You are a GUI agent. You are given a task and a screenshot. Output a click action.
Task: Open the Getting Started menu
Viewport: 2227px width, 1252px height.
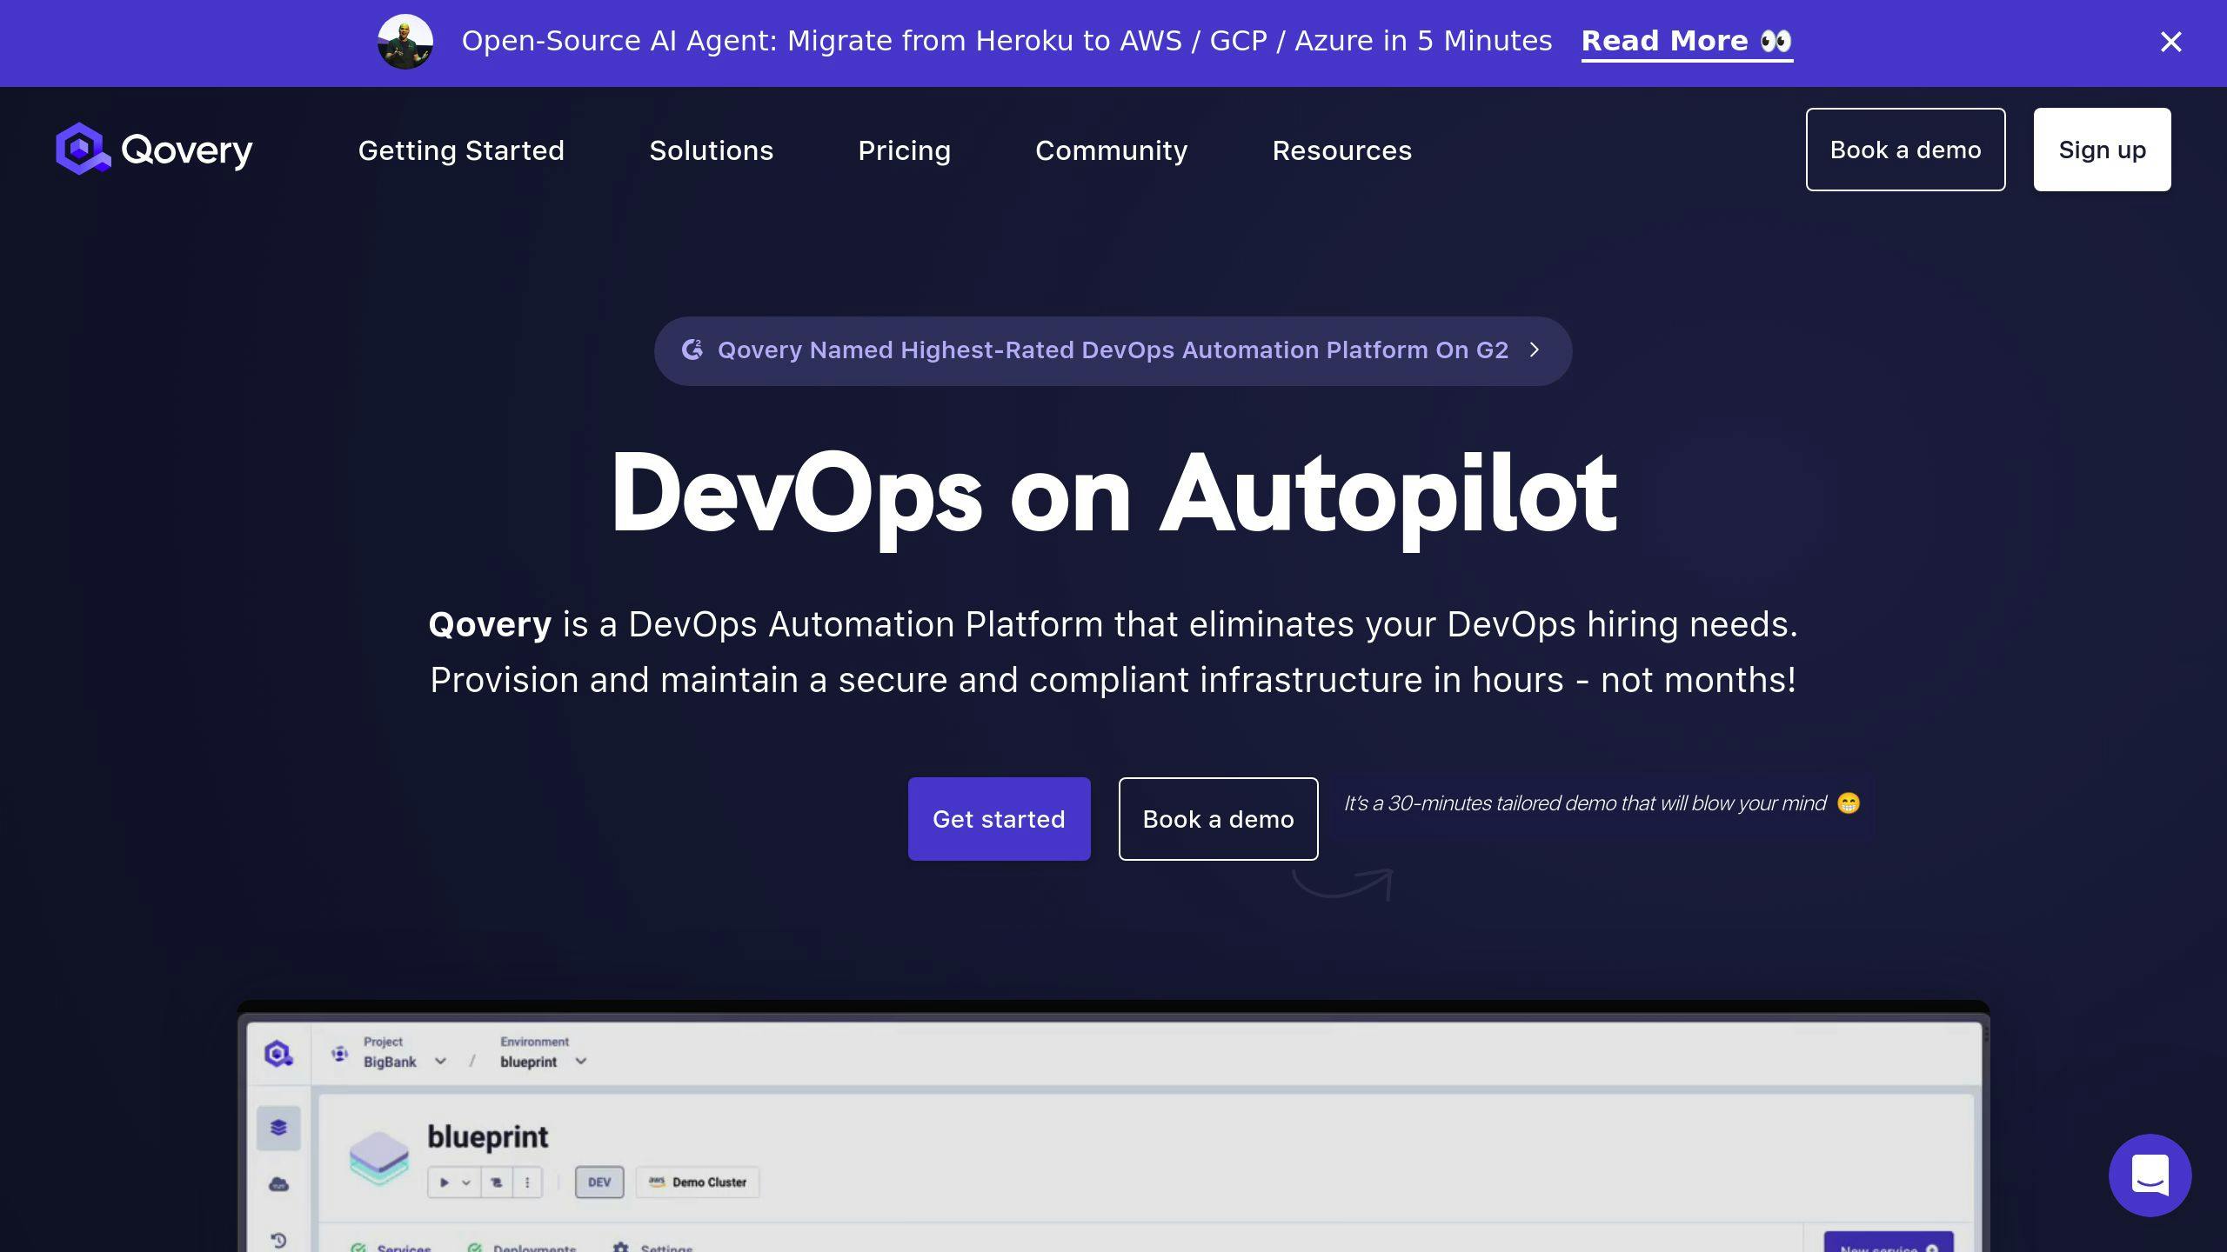pos(461,150)
